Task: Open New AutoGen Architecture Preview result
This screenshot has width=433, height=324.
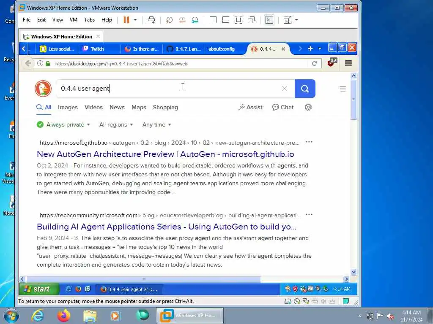Action: [165, 154]
